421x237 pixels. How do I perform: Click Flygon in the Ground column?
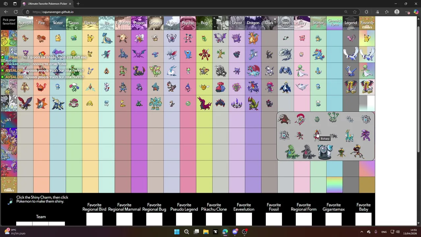click(x=155, y=70)
